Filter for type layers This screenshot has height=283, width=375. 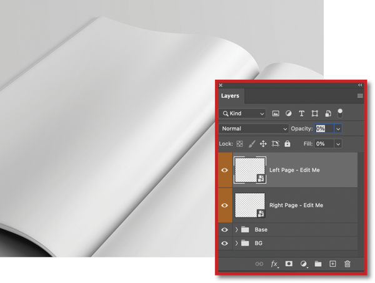click(x=302, y=113)
